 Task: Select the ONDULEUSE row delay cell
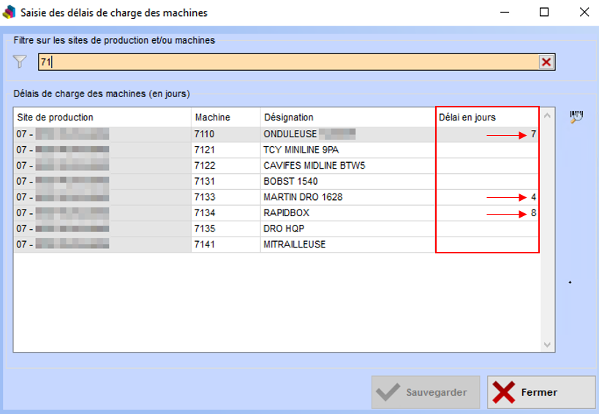(x=487, y=134)
